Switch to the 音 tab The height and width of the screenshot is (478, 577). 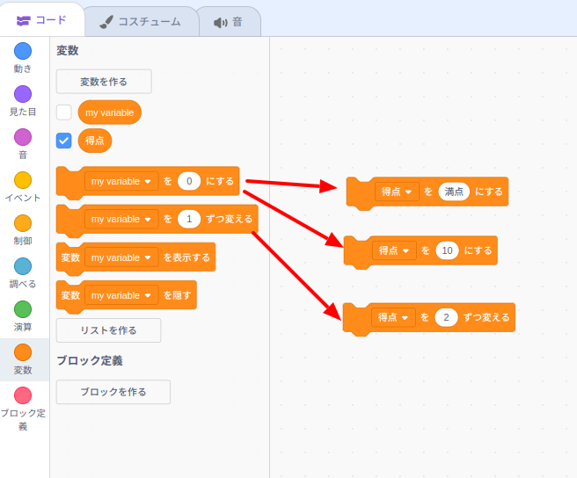[228, 22]
